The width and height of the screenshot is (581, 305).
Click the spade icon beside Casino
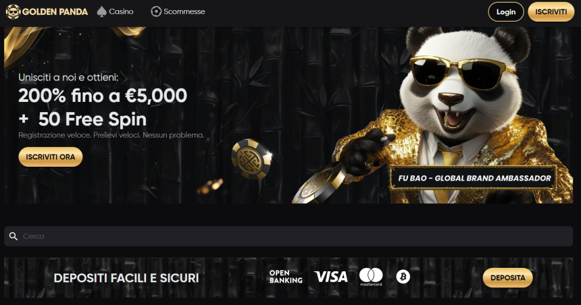[x=101, y=12]
